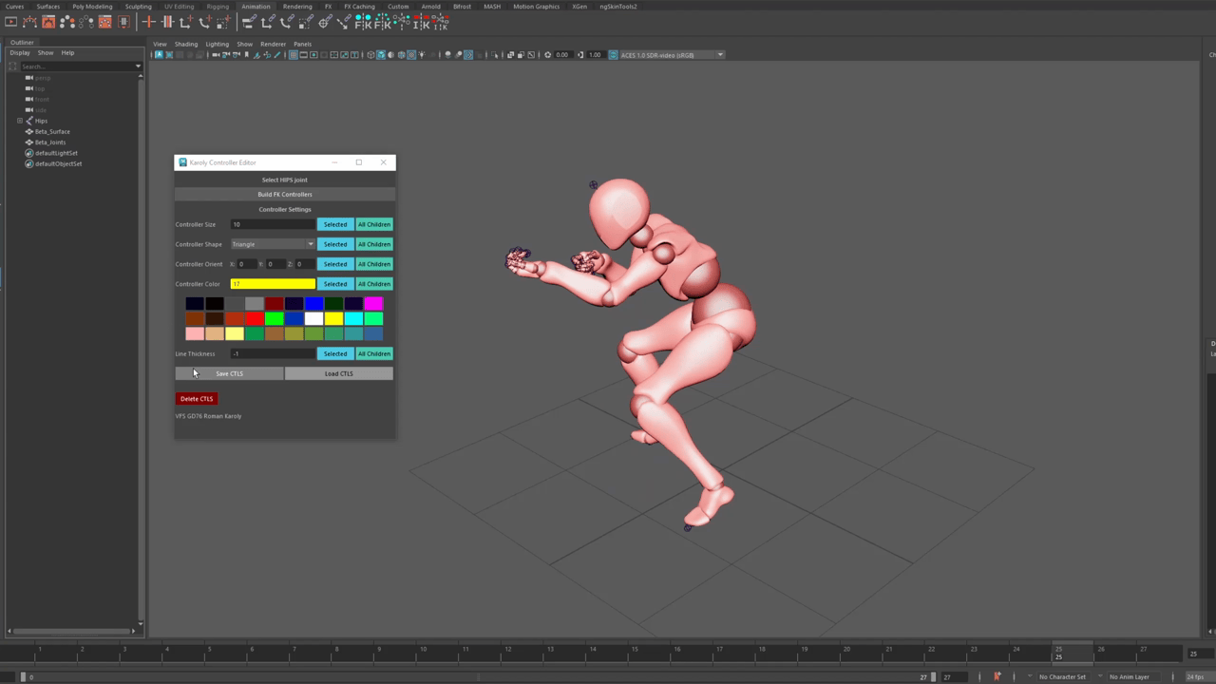
Task: Open the Controller Shape dropdown
Action: pos(273,244)
